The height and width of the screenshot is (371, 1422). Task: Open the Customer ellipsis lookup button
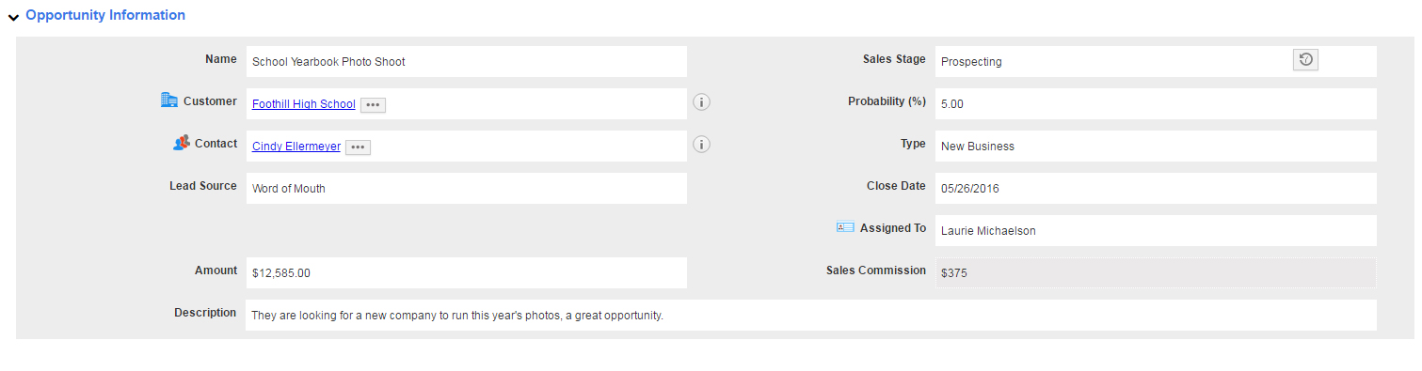373,105
